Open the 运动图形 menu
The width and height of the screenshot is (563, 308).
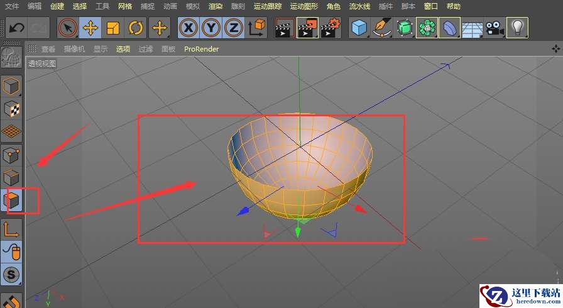304,6
